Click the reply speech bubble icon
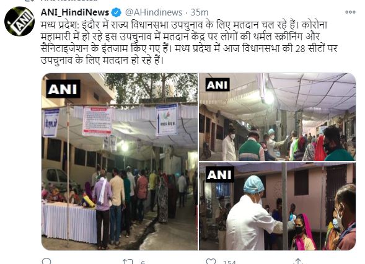This screenshot has height=264, width=365. 46,261
